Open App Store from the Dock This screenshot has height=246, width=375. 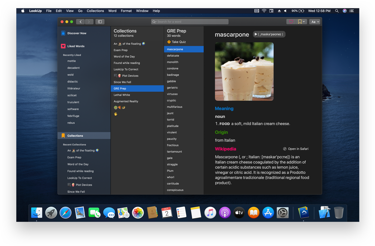coord(268,213)
